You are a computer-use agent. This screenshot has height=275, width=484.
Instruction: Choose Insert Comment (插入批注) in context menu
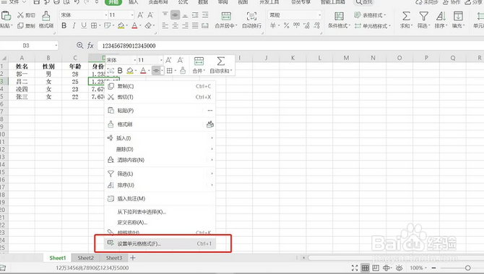160,198
